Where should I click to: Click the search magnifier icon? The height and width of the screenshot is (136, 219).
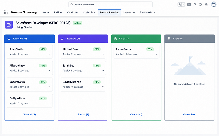(72, 4)
